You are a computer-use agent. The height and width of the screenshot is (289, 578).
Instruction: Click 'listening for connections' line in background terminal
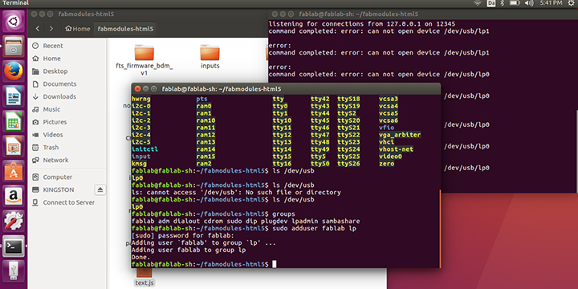pos(361,24)
